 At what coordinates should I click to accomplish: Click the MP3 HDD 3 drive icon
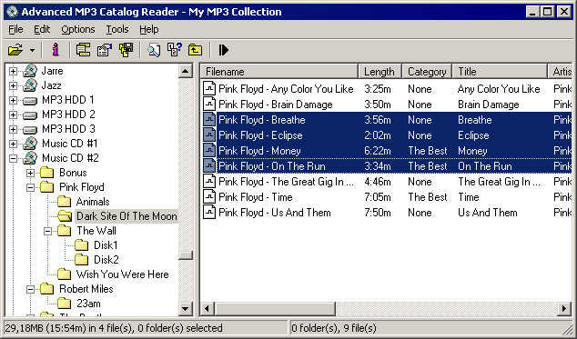(x=30, y=129)
